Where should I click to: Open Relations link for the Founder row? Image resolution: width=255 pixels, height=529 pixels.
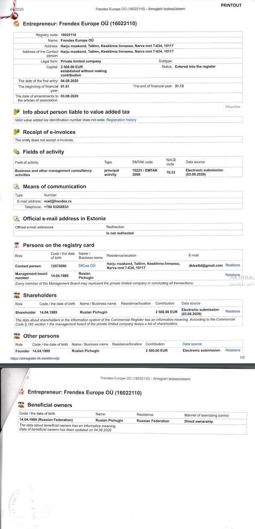pos(232,350)
